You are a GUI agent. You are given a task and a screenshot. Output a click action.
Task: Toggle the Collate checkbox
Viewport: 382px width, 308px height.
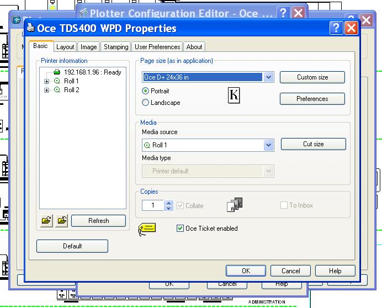pyautogui.click(x=181, y=205)
